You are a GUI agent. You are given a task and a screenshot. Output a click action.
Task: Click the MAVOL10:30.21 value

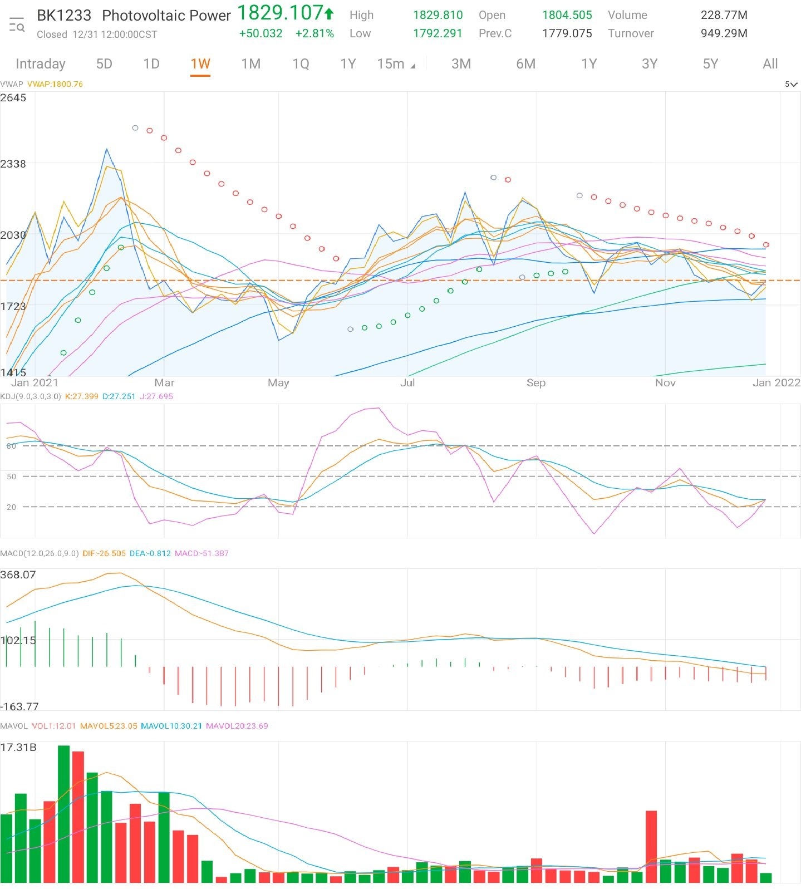point(171,726)
